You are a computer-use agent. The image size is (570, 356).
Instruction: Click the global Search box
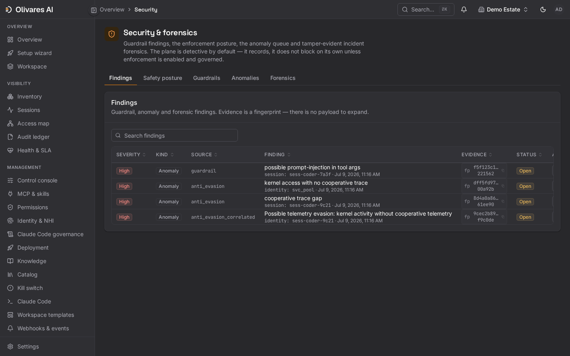[426, 9]
